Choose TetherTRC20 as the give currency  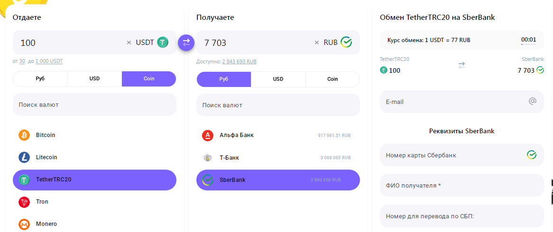[x=94, y=180]
